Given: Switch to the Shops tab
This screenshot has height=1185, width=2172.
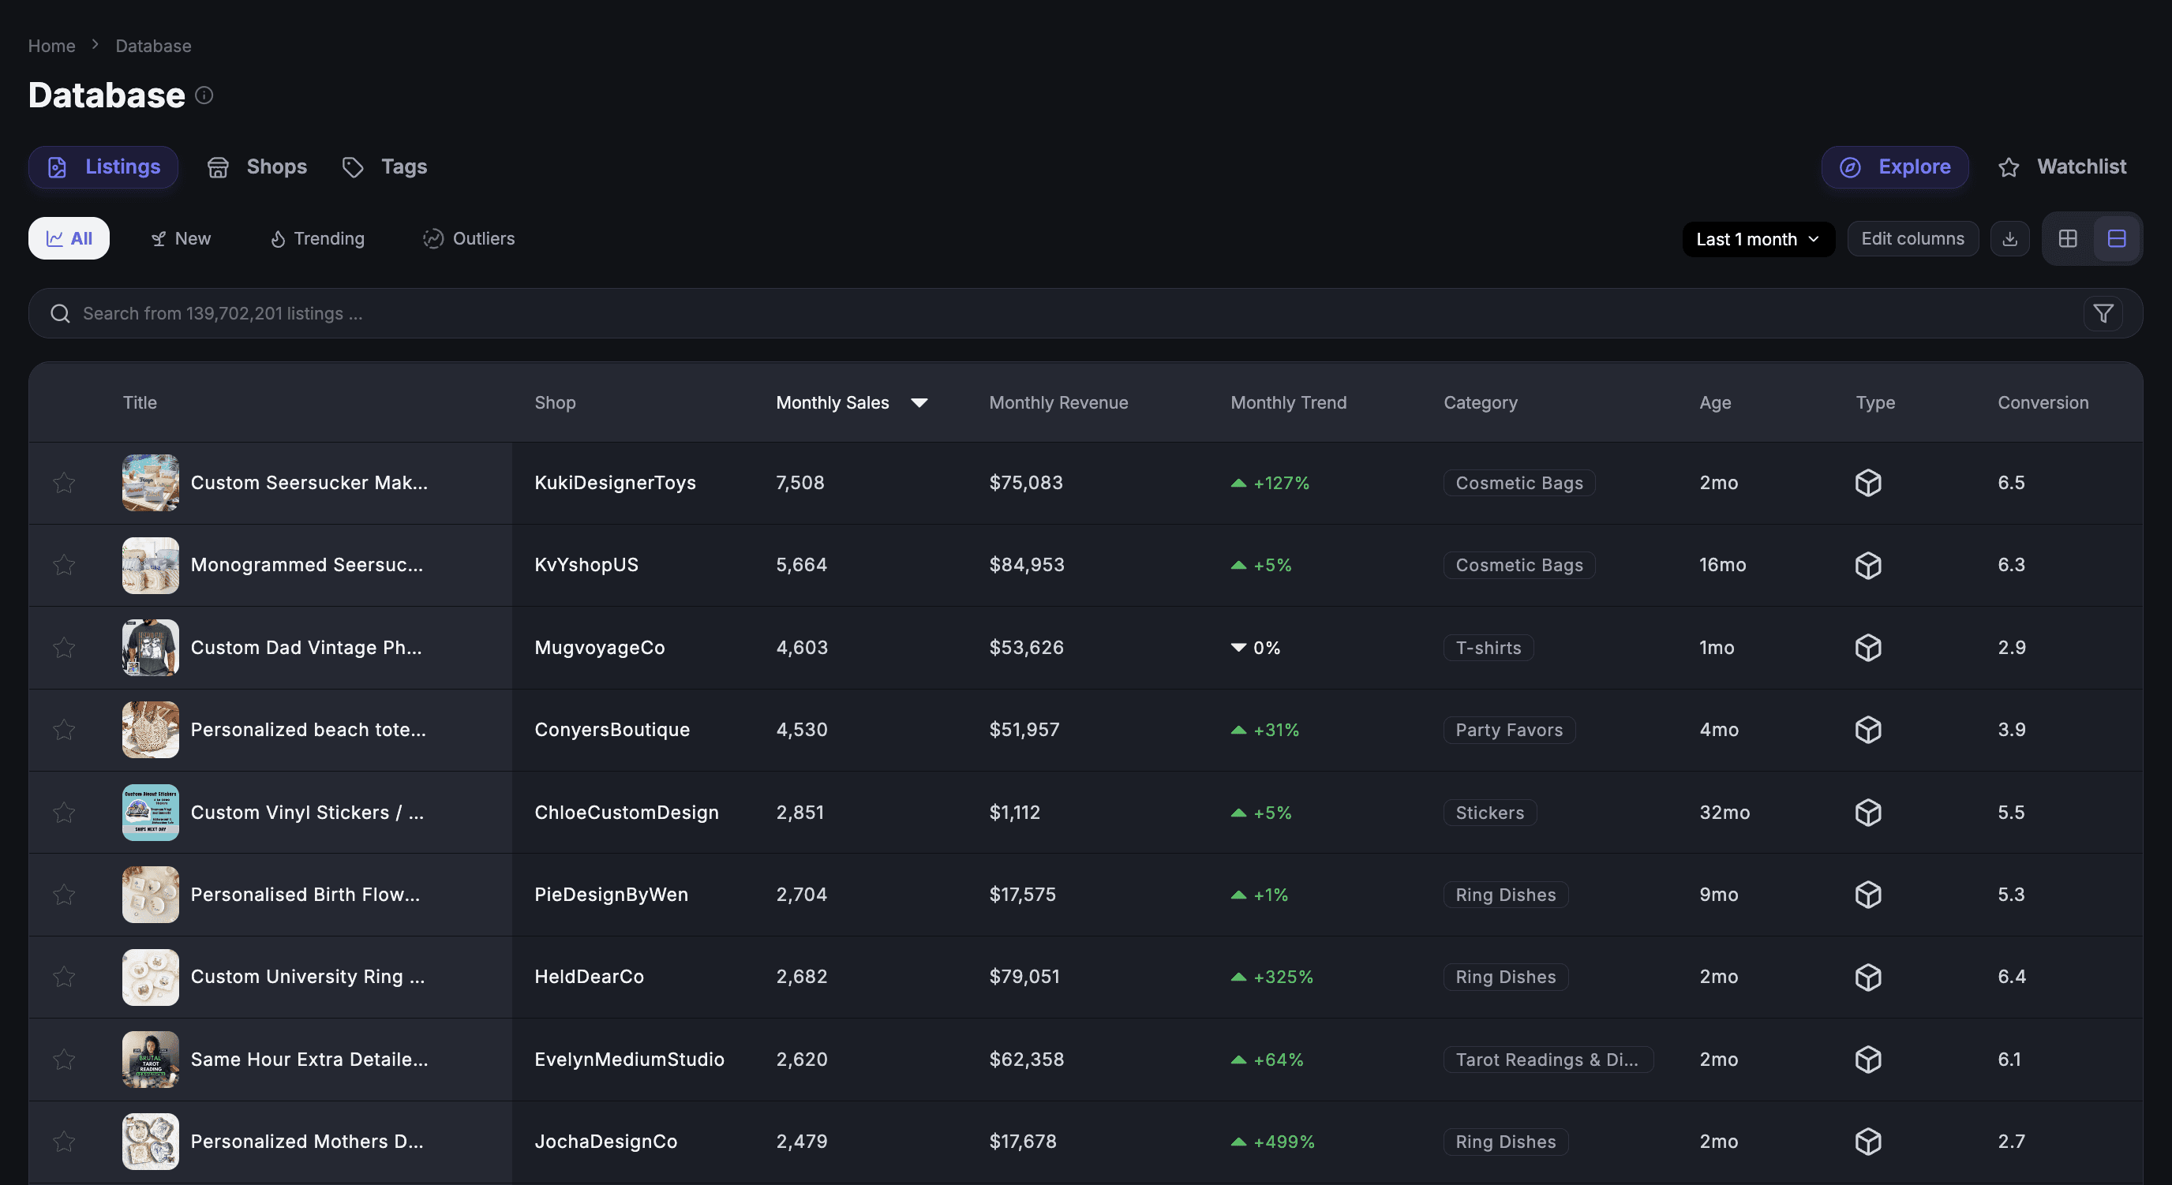Looking at the screenshot, I should coord(257,167).
